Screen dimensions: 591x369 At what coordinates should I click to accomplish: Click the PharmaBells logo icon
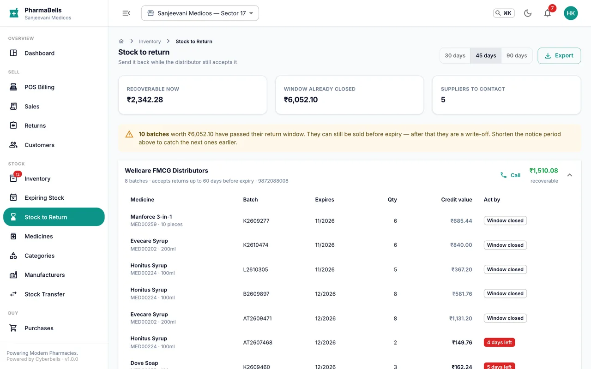pyautogui.click(x=14, y=13)
